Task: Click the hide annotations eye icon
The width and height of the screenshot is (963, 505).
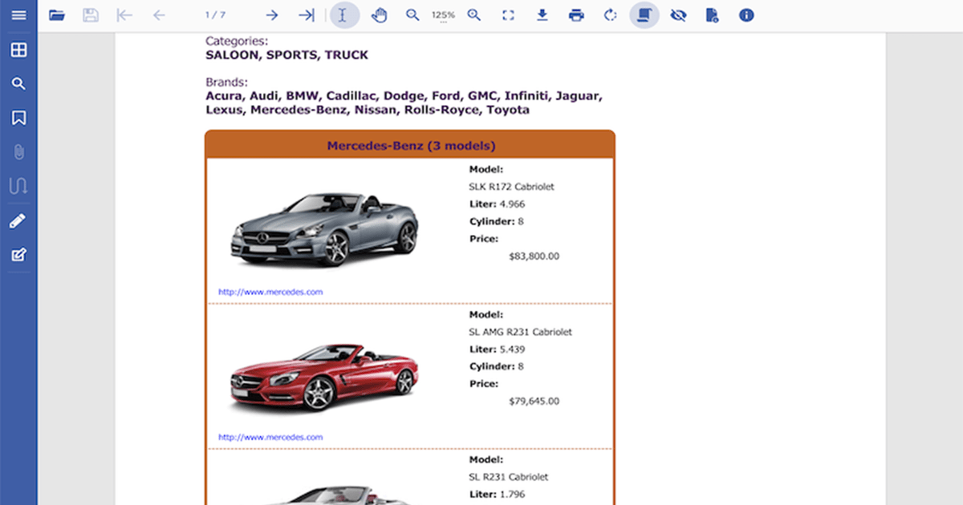Action: pyautogui.click(x=678, y=15)
